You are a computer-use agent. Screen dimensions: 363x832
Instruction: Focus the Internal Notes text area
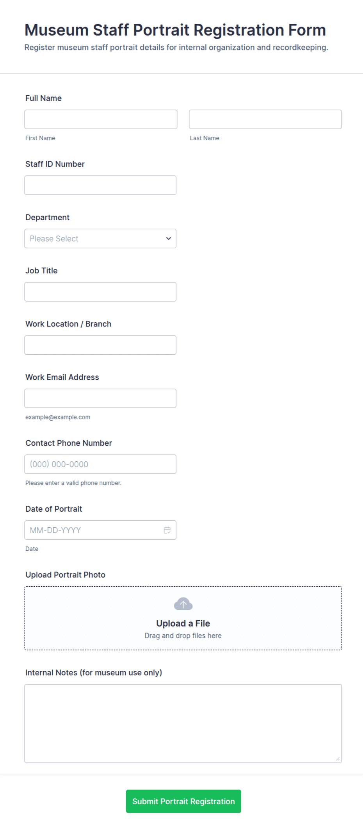(x=183, y=723)
